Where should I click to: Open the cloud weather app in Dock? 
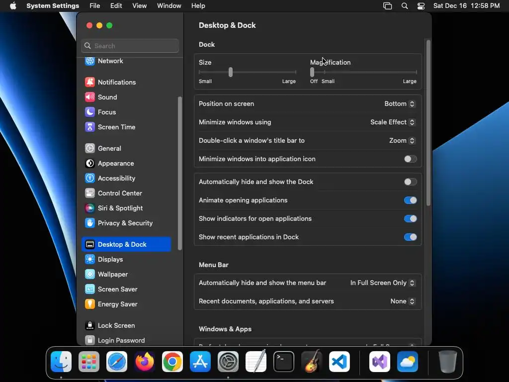tap(408, 362)
